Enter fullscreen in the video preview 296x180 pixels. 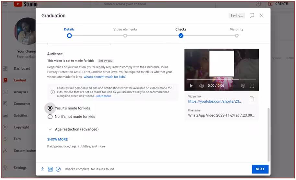click(252, 86)
